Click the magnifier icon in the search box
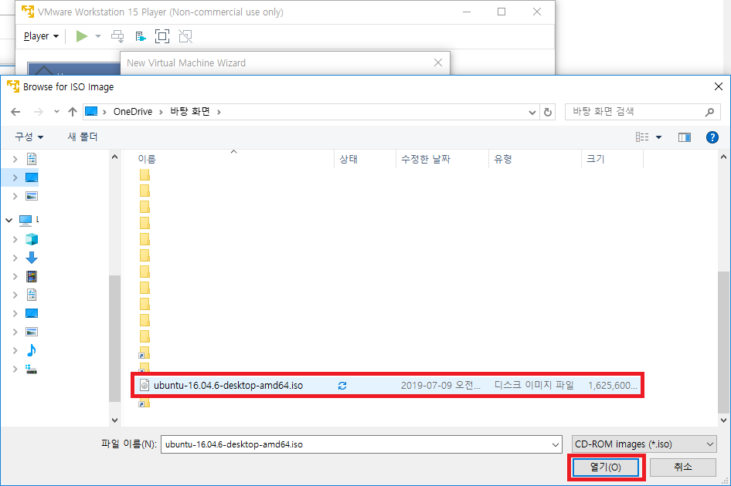The image size is (731, 486). pos(709,112)
